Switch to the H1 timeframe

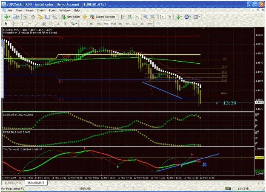(x=120, y=24)
